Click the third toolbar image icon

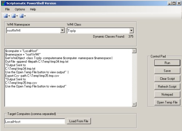[21, 16]
